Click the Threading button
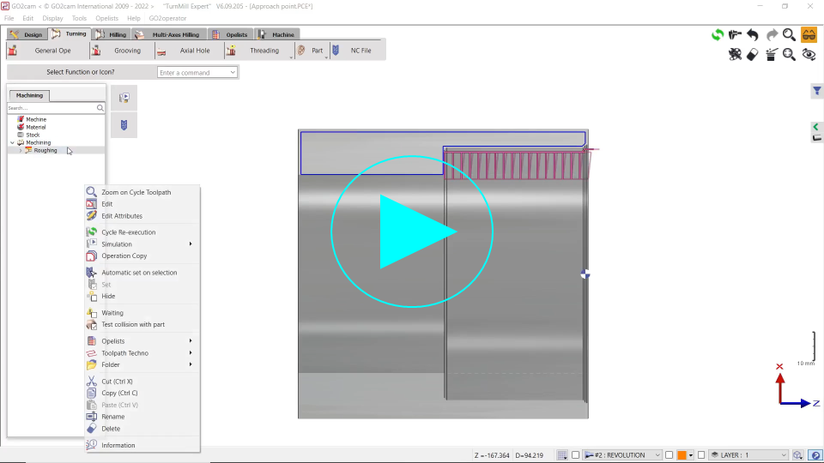824x463 pixels. point(264,51)
